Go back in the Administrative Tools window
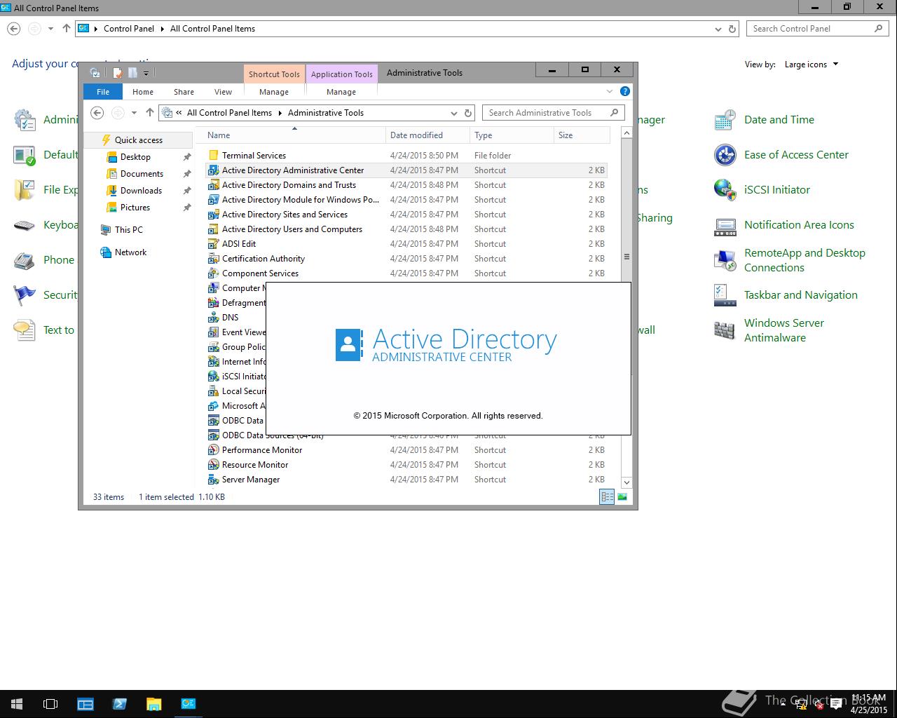 click(97, 113)
